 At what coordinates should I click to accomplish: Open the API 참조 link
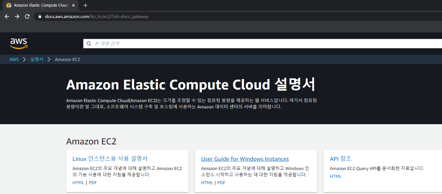(x=340, y=159)
